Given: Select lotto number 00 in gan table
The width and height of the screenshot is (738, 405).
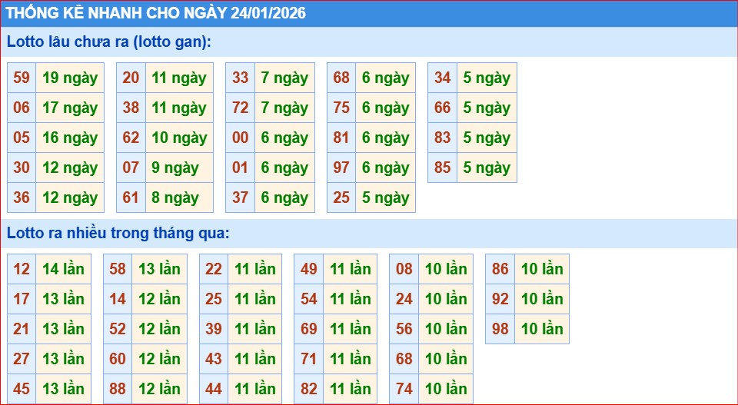Looking at the screenshot, I should click(x=240, y=138).
